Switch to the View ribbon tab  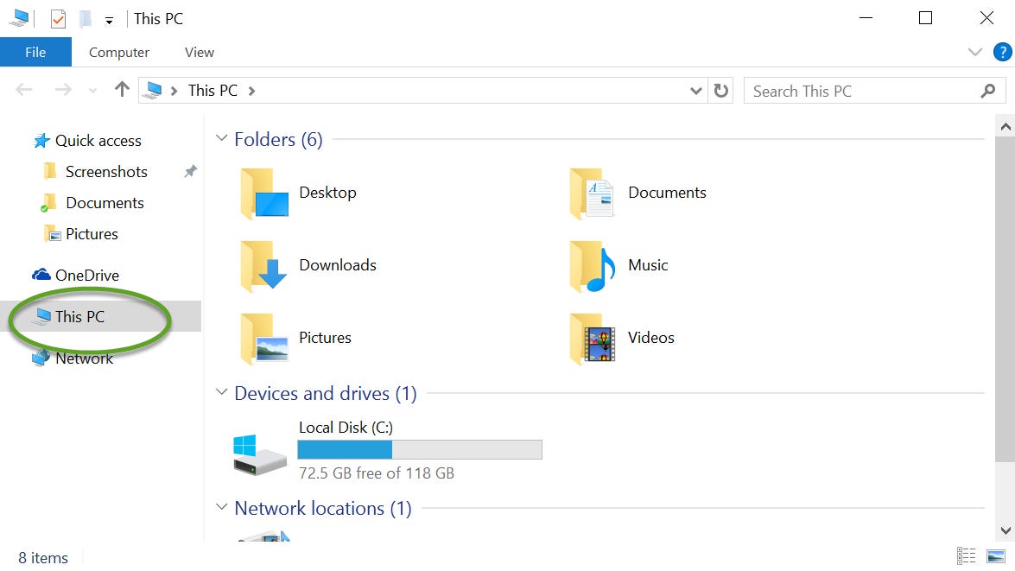[198, 52]
